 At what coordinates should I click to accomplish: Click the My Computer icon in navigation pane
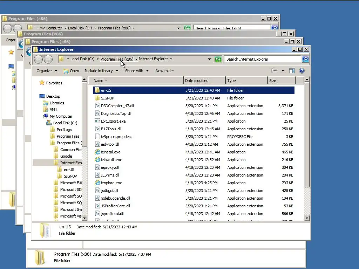[46, 116]
